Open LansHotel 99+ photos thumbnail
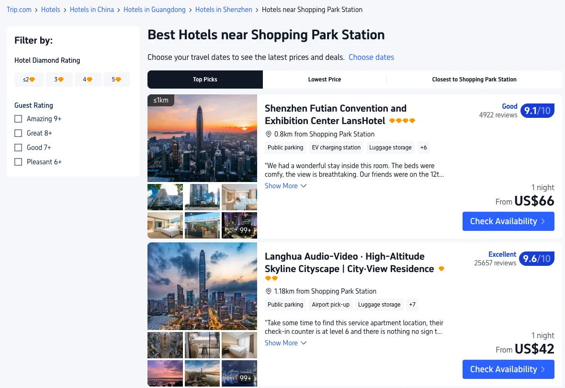Viewport: 565px width, 388px height. [239, 225]
